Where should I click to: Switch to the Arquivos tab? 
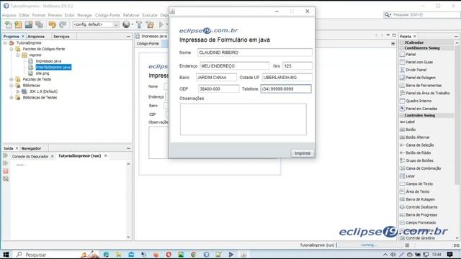pos(36,37)
